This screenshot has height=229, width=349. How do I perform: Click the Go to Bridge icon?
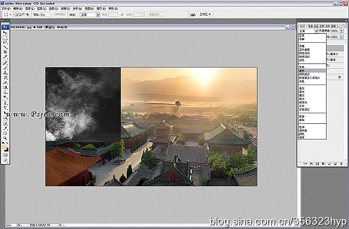click(x=193, y=15)
